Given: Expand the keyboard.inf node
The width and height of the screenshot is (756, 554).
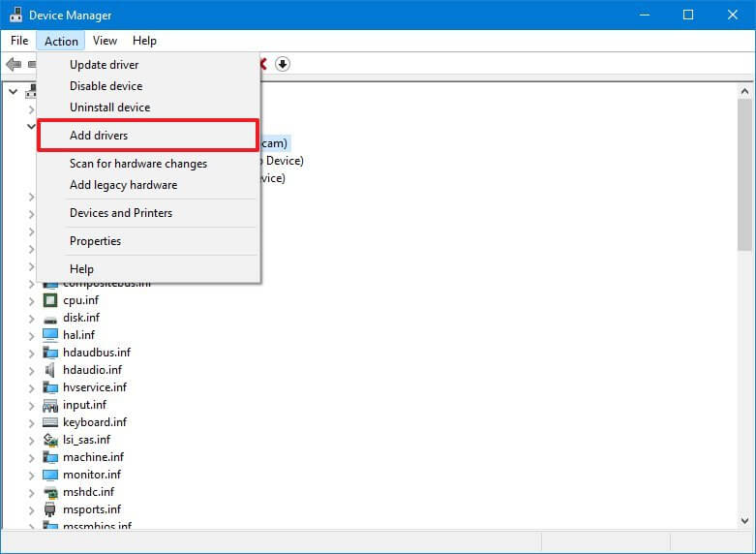Looking at the screenshot, I should (x=31, y=422).
